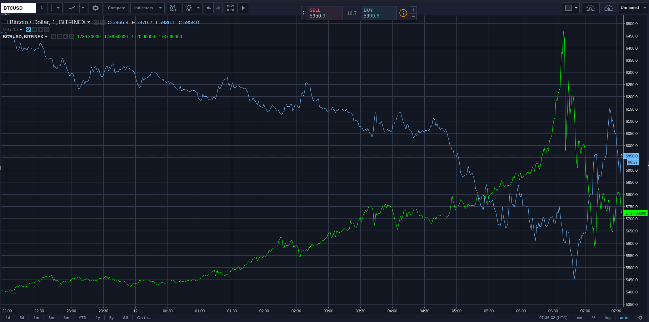Select the 3m time range
The width and height of the screenshot is (649, 322).
51,318
